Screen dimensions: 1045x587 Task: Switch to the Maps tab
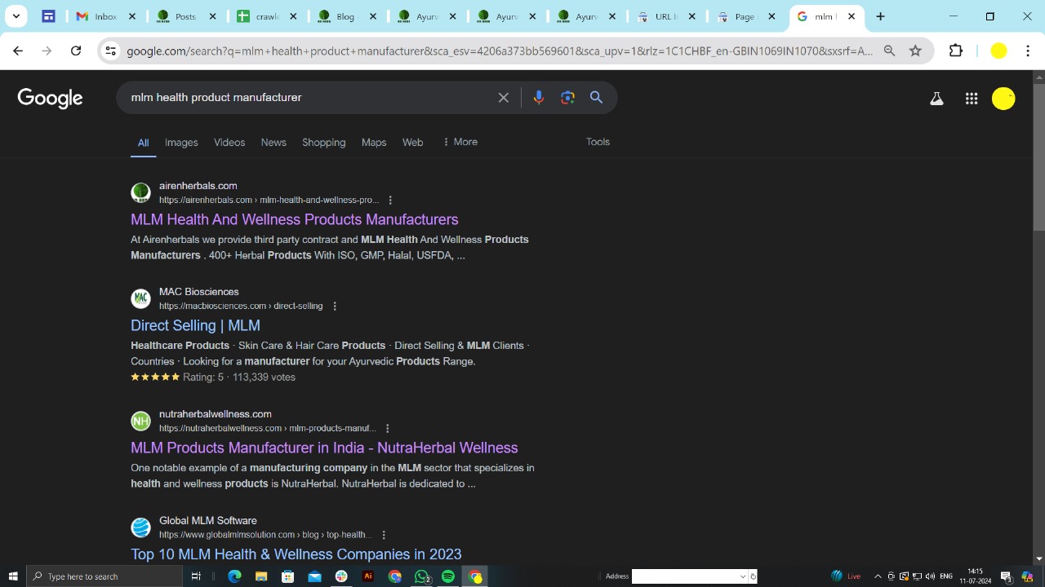tap(374, 142)
